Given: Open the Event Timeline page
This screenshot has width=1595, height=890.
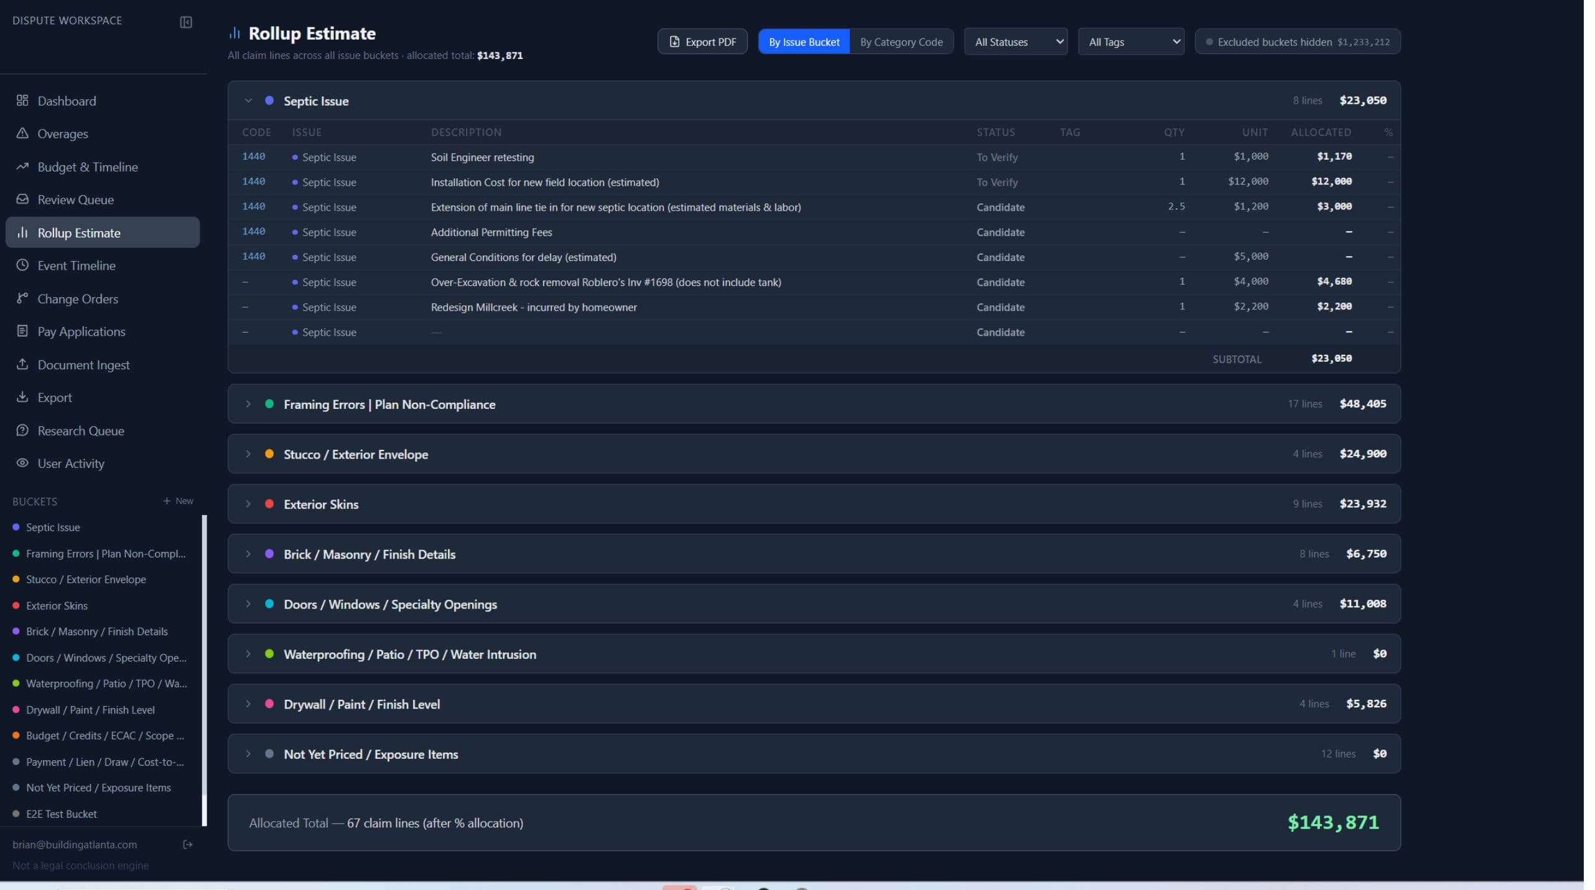Looking at the screenshot, I should (103, 265).
